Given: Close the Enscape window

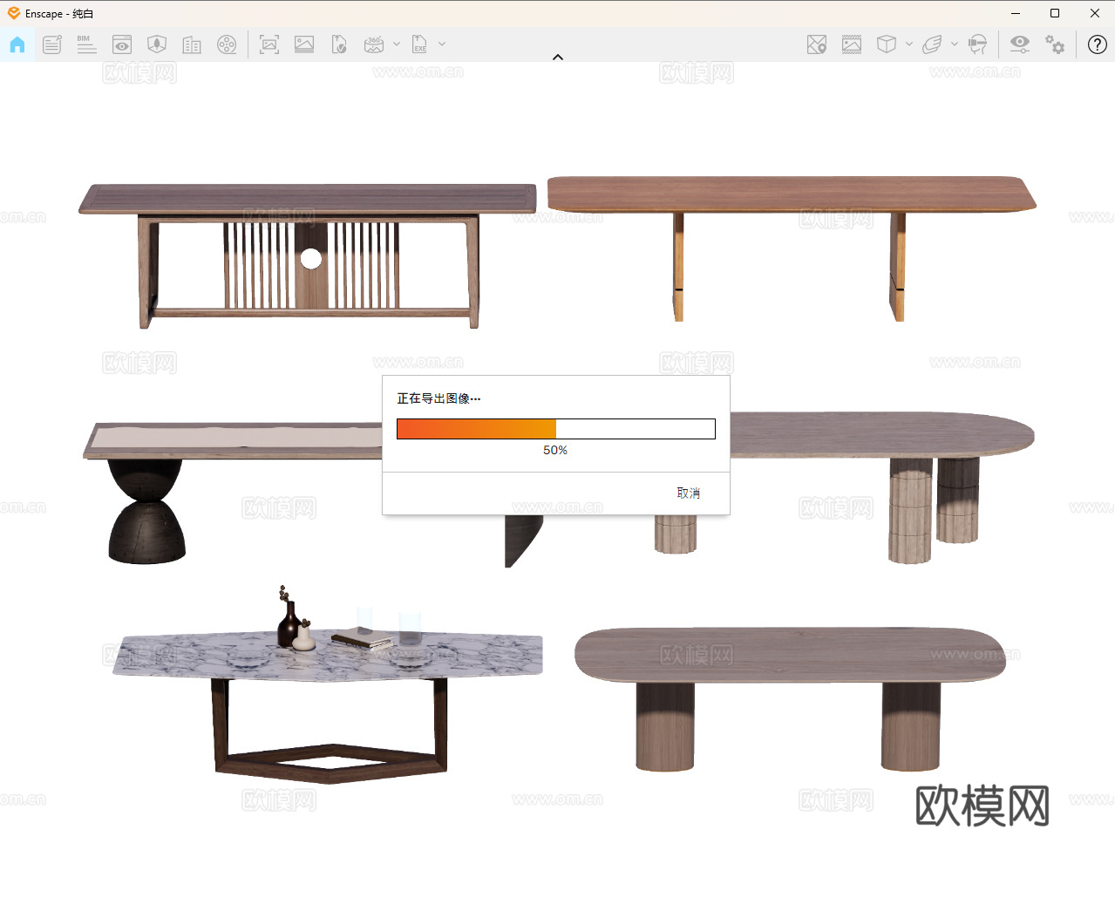Looking at the screenshot, I should (x=1095, y=13).
